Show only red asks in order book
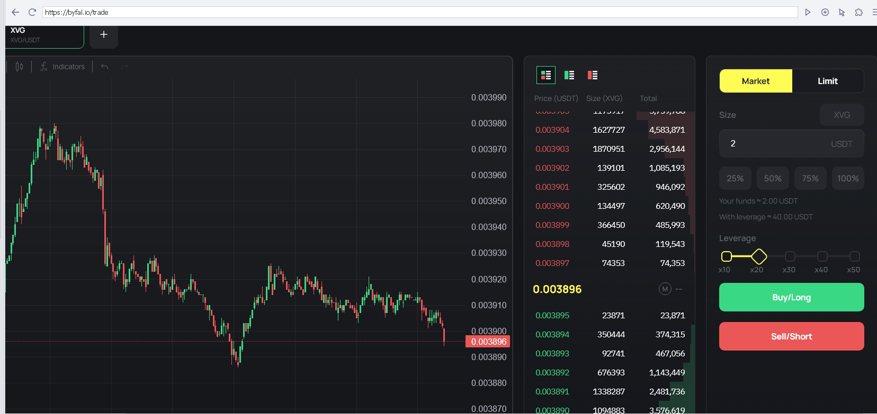Viewport: 877px width, 414px height. 593,75
